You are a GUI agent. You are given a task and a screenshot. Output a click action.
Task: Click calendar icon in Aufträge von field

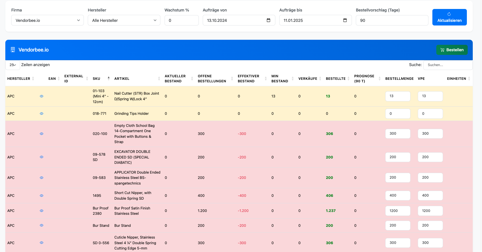(268, 20)
